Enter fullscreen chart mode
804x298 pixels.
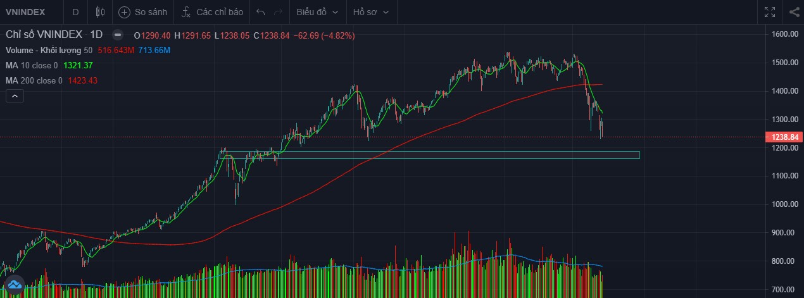[x=770, y=12]
